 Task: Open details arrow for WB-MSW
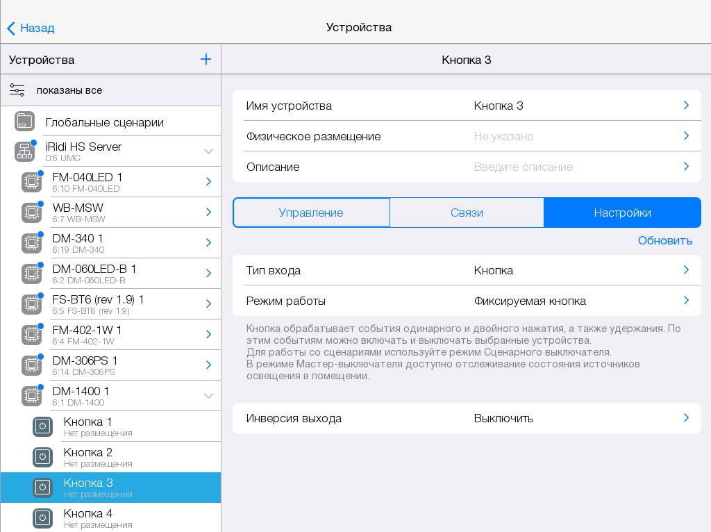pyautogui.click(x=208, y=213)
